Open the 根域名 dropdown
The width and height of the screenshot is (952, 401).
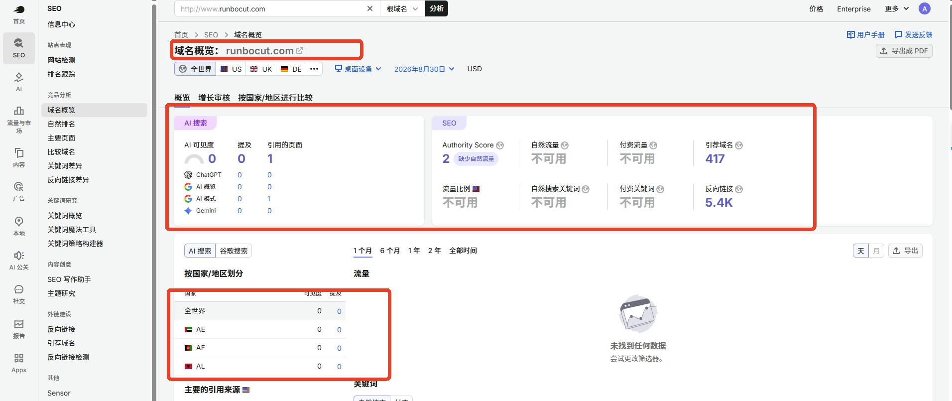click(402, 8)
